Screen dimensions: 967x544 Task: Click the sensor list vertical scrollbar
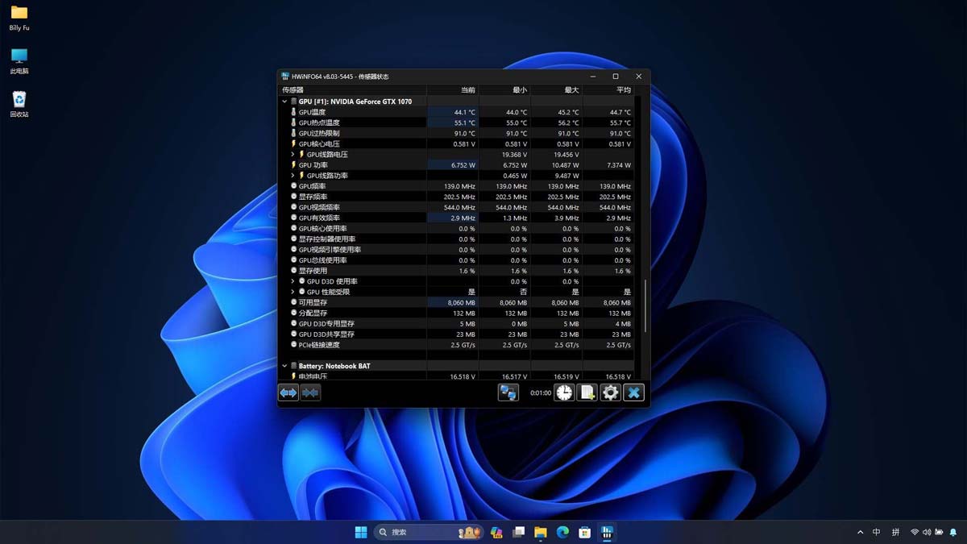645,306
